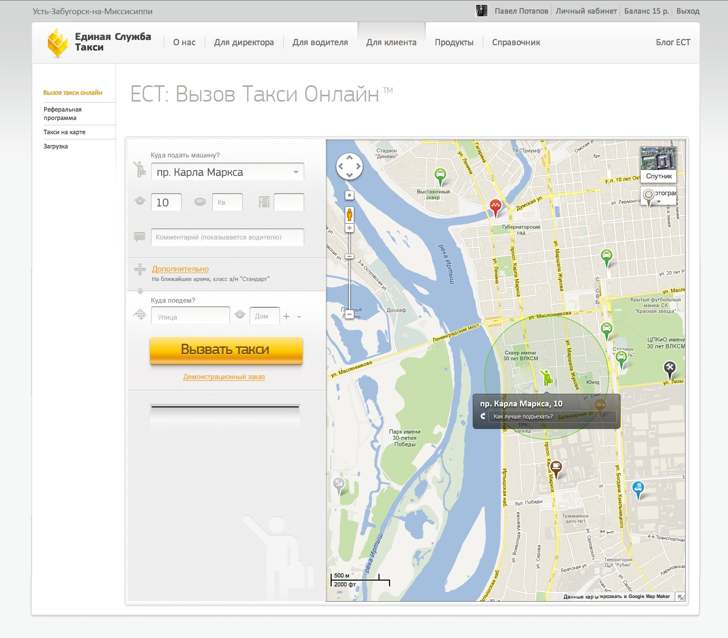The width and height of the screenshot is (728, 638).
Task: Click green taxi marker near Выставочный сквер
Action: point(440,177)
